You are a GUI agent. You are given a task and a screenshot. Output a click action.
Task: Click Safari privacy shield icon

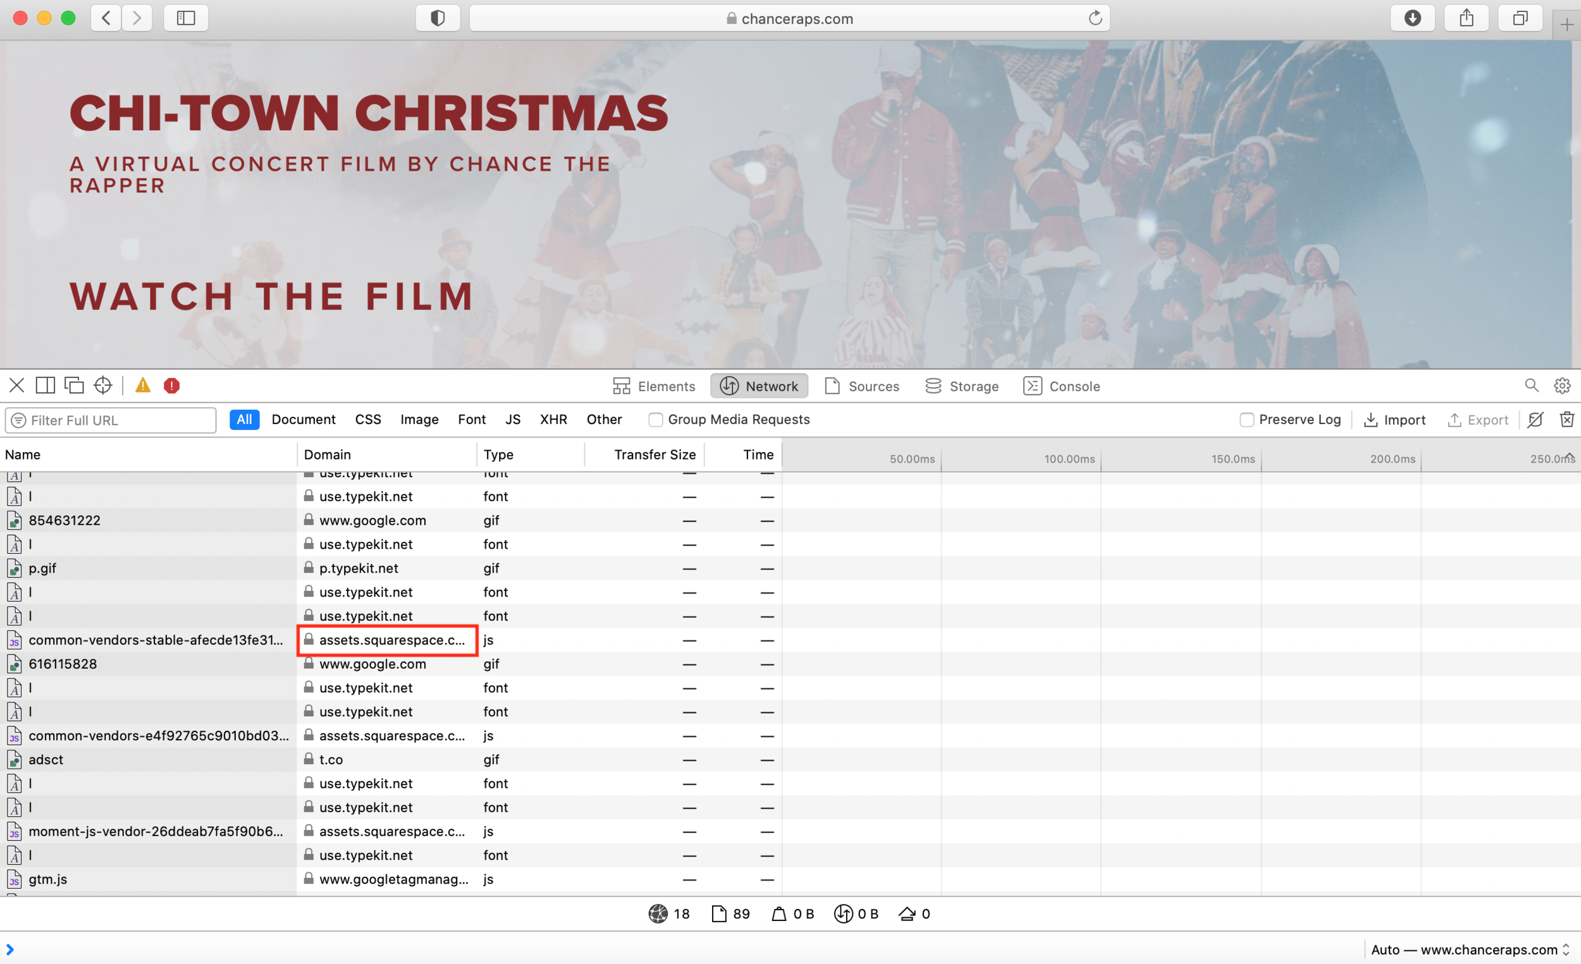[x=438, y=18]
